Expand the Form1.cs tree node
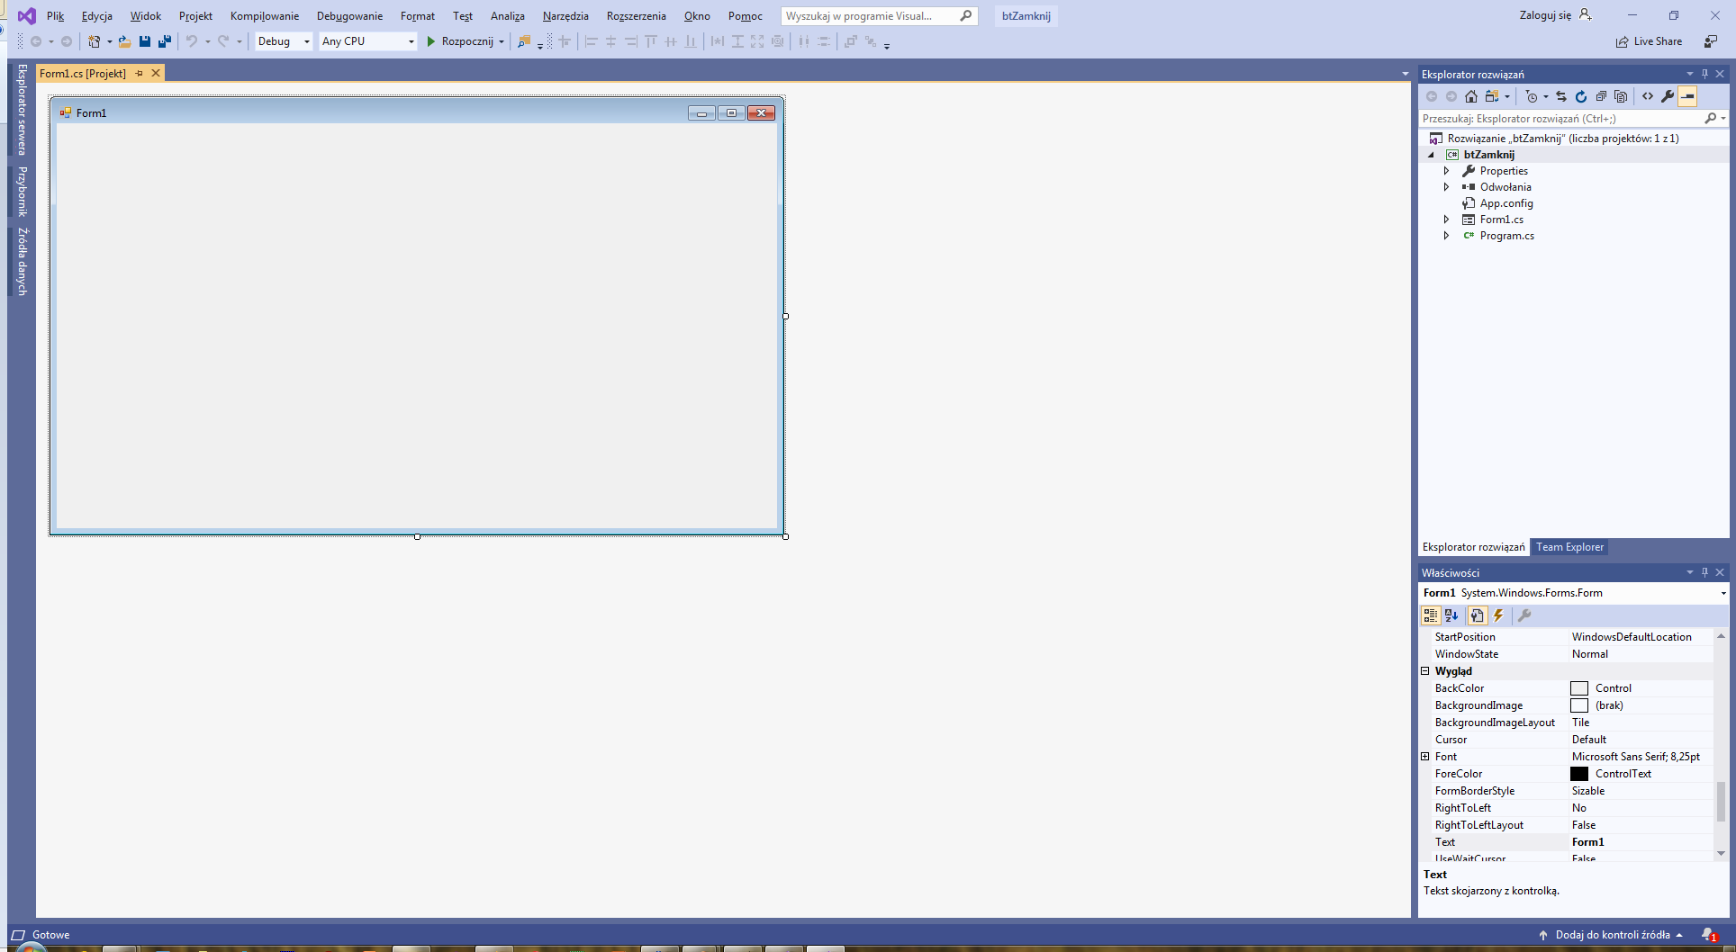 [1447, 220]
